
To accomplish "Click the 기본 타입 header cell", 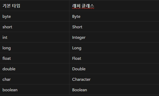I will [x=34, y=6].
